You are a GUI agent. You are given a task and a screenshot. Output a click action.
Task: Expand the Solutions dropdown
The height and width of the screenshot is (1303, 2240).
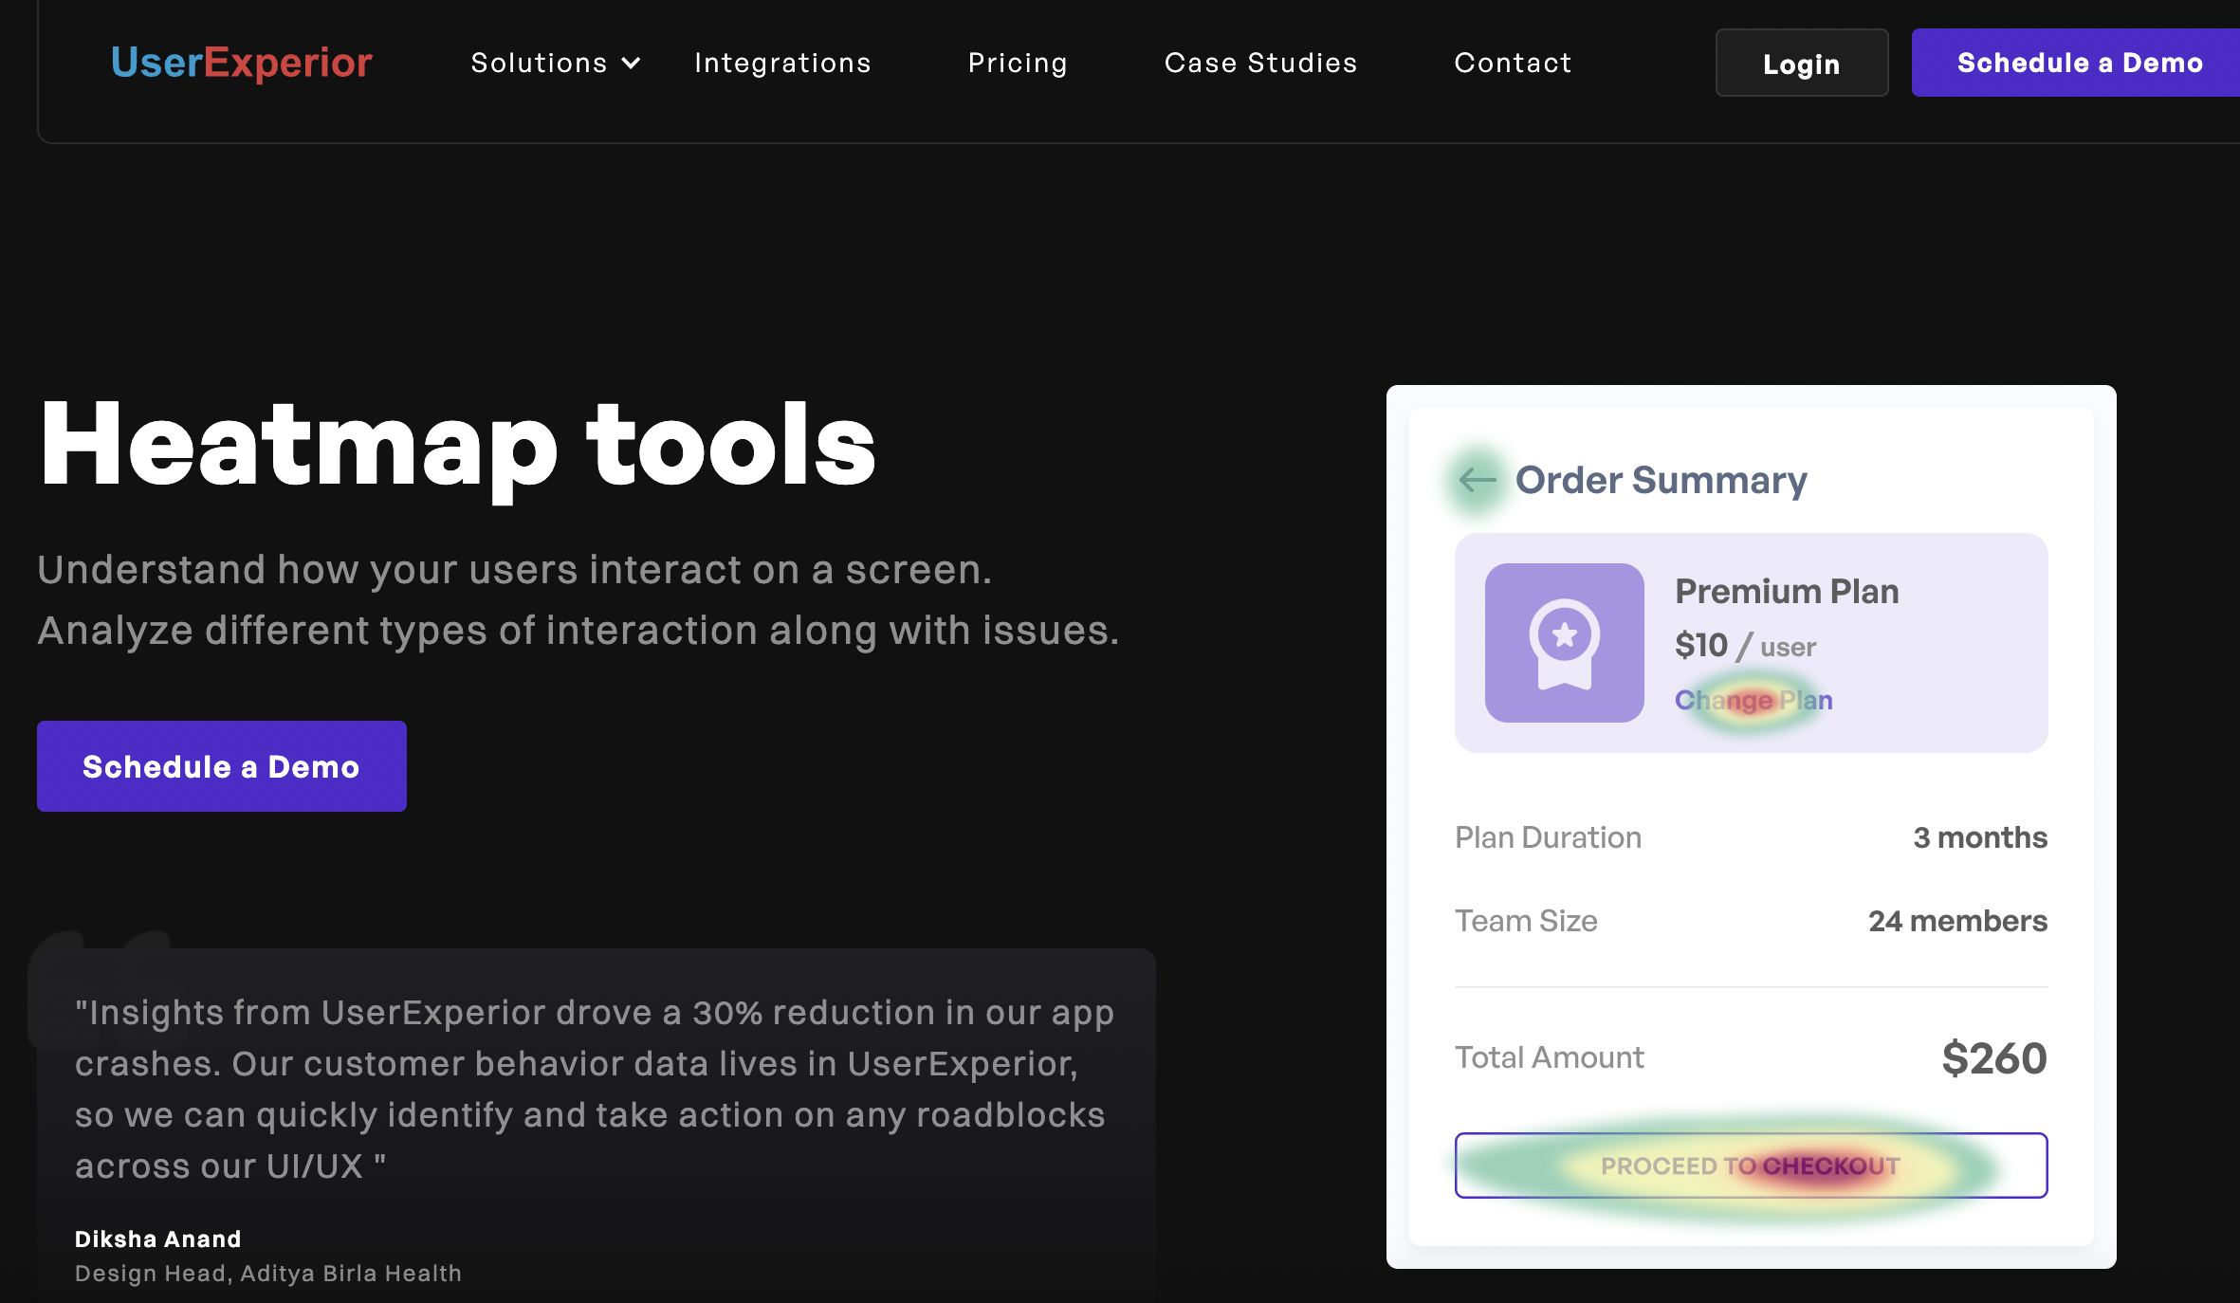coord(555,63)
